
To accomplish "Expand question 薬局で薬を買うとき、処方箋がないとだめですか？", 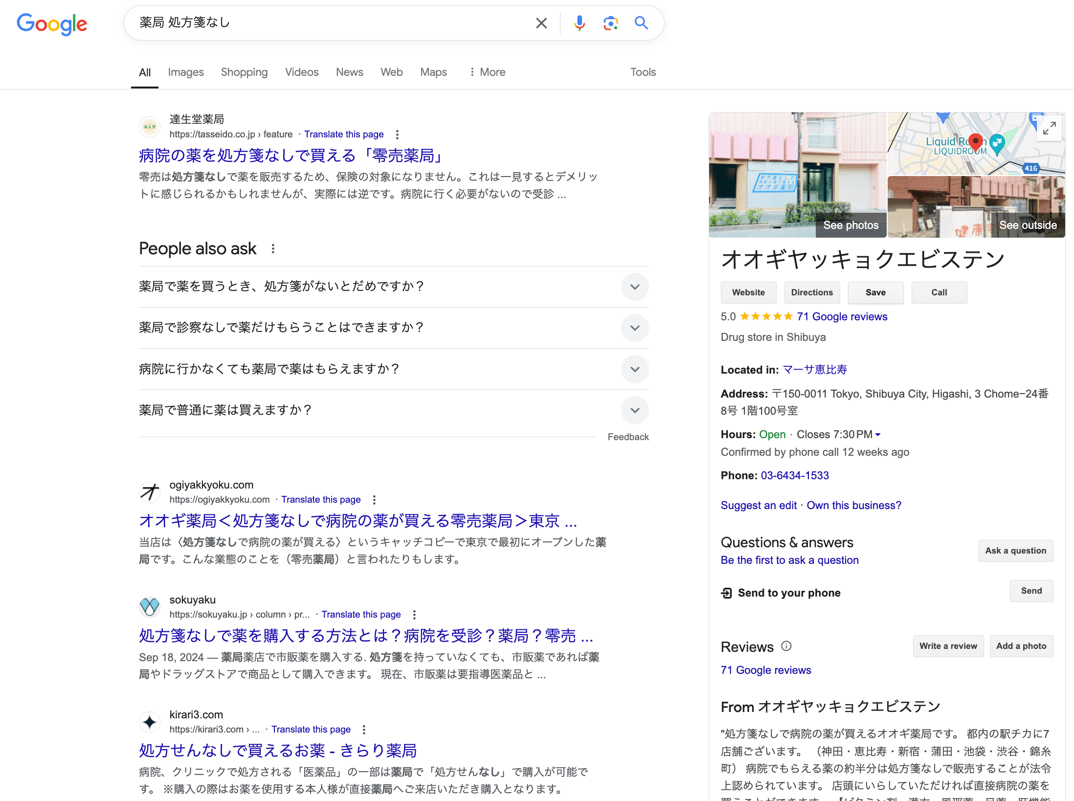I will [x=634, y=287].
